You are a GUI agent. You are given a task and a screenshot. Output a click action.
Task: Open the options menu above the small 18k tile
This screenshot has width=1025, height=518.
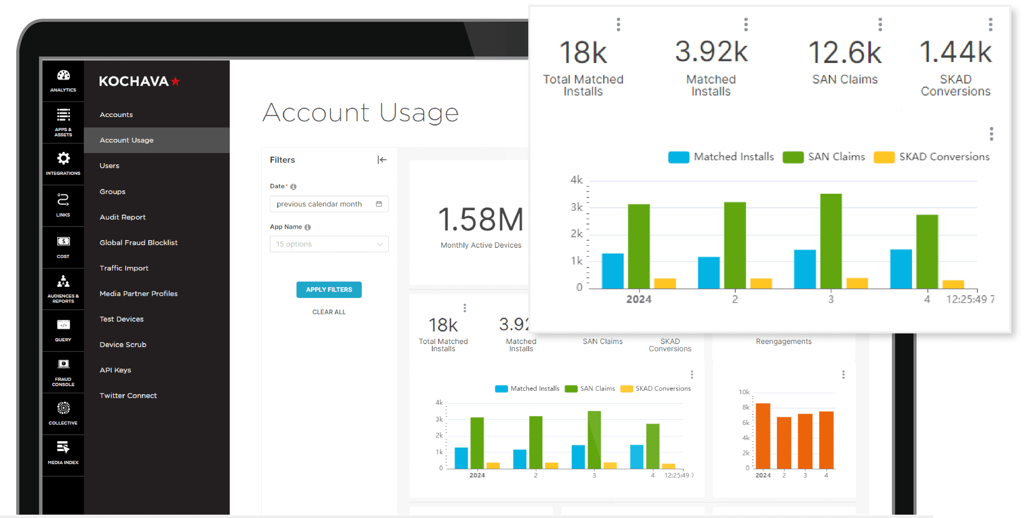[464, 308]
